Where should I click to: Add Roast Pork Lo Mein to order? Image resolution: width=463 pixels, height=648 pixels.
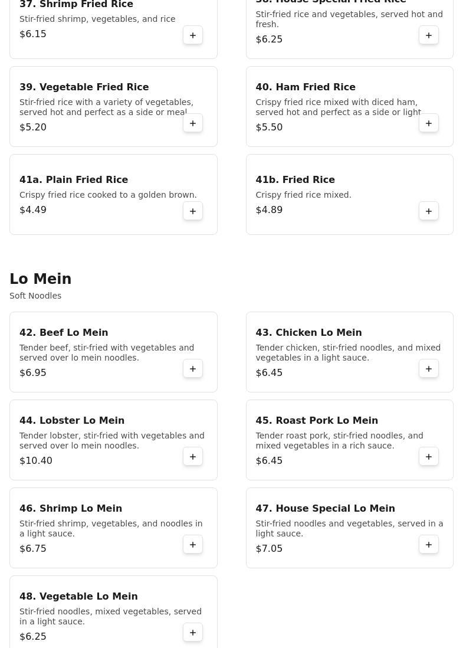[429, 457]
